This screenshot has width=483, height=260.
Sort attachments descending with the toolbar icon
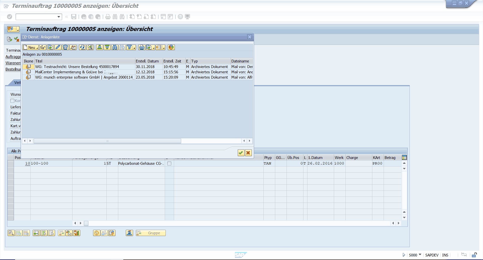coord(107,47)
